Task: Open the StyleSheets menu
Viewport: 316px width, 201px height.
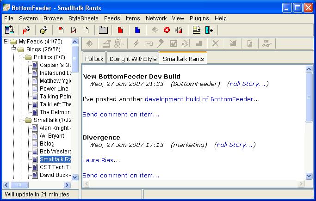Action: 83,18
